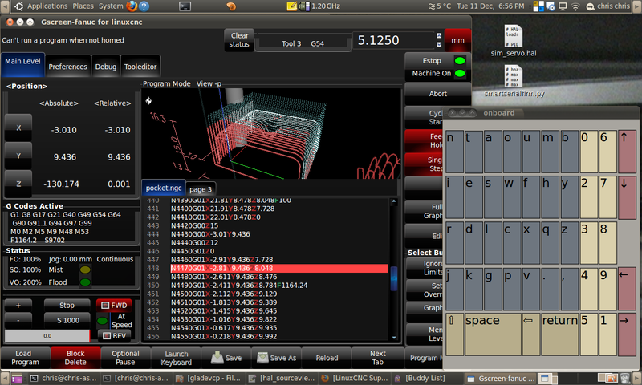This screenshot has height=385, width=642.
Task: Open the trash icon in bottom panel
Action: (x=625, y=379)
